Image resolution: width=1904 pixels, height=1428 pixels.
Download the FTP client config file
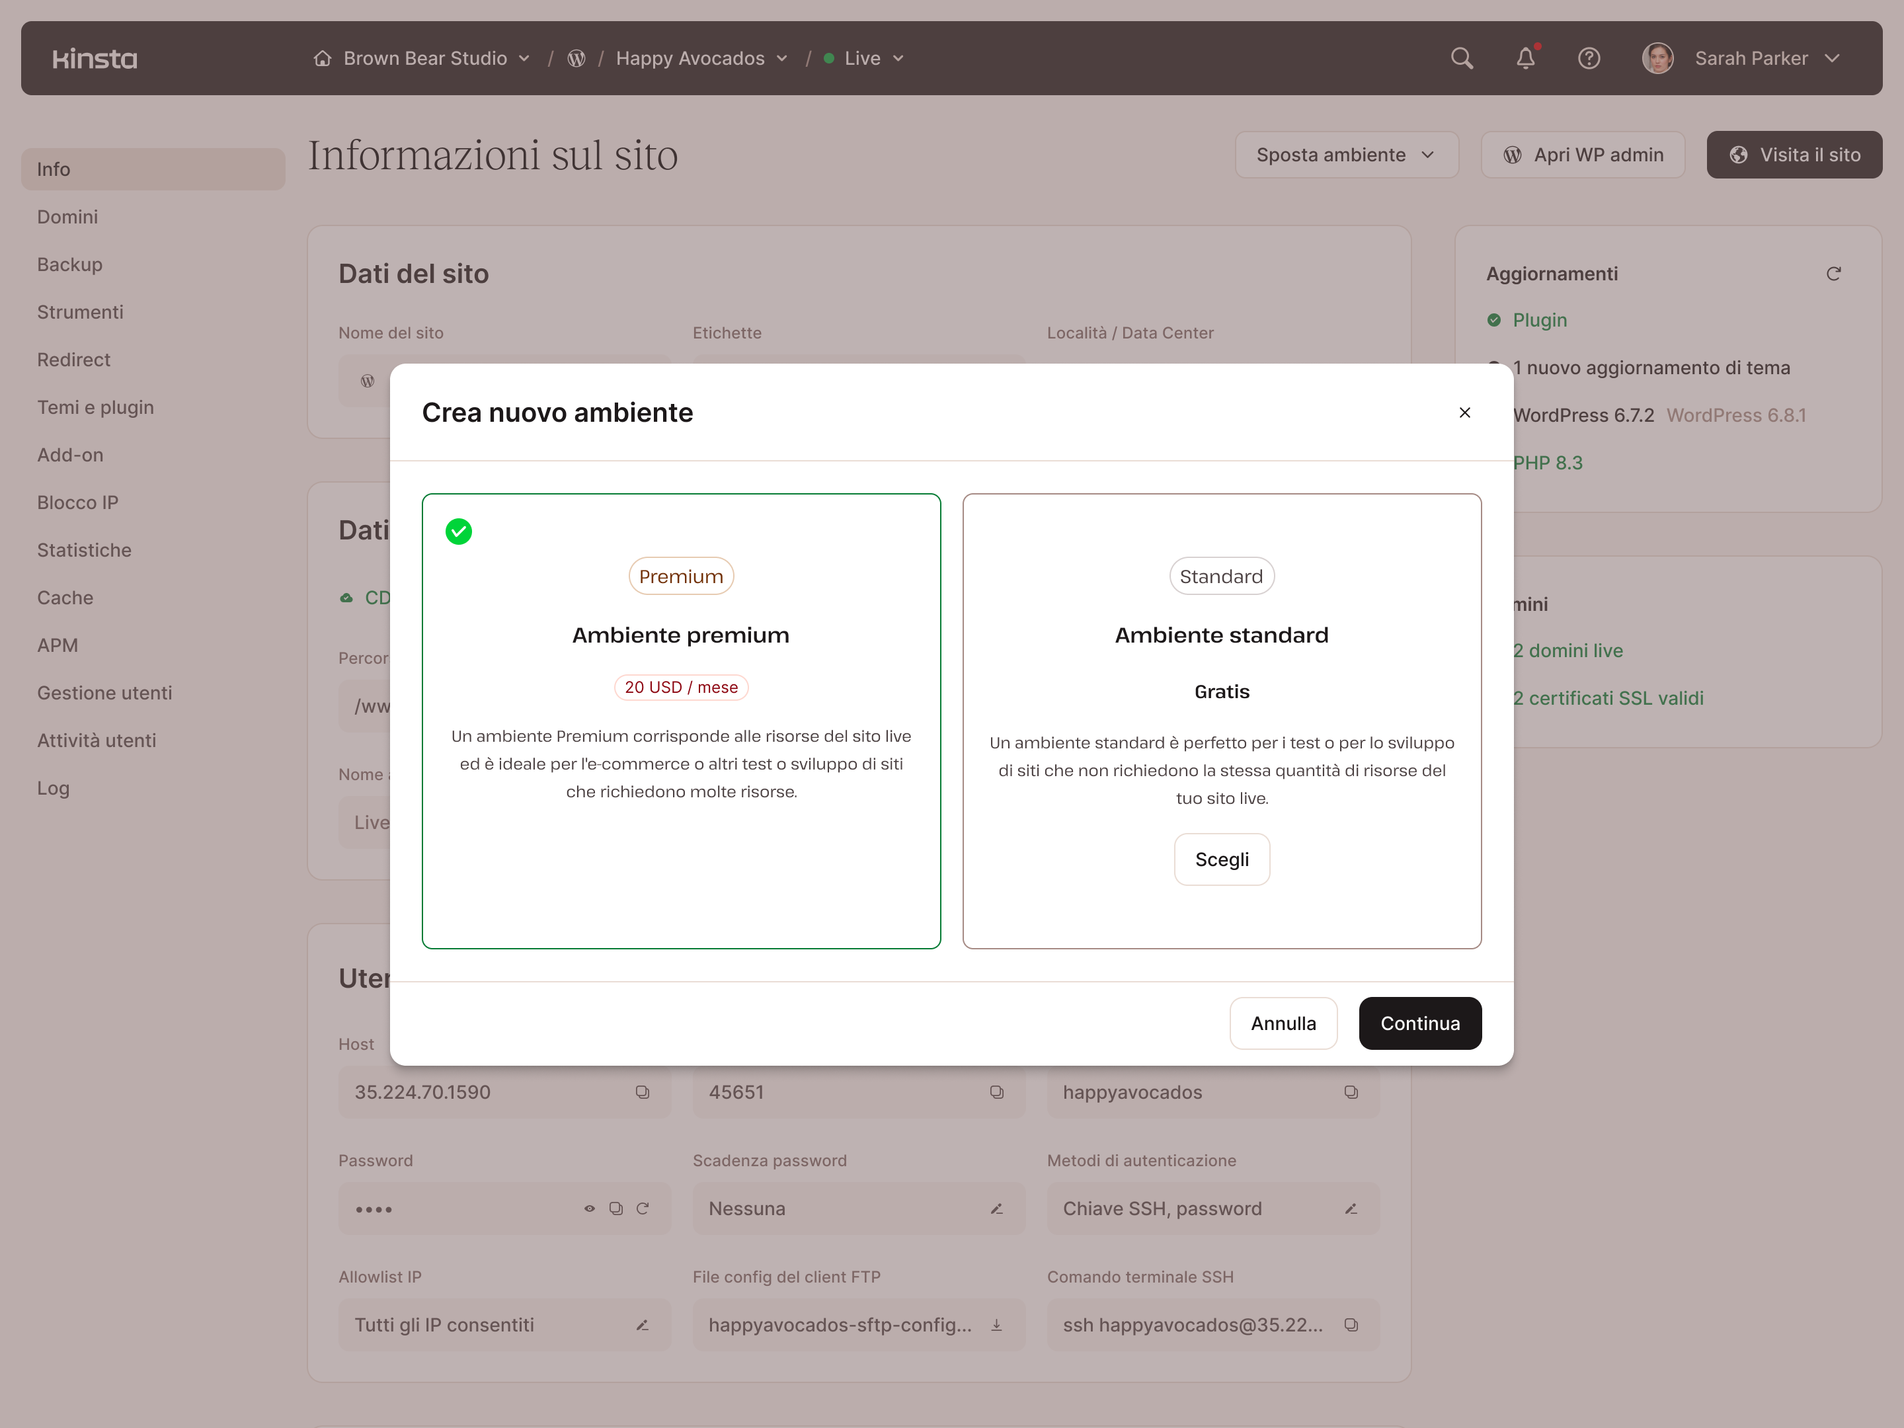coord(997,1325)
